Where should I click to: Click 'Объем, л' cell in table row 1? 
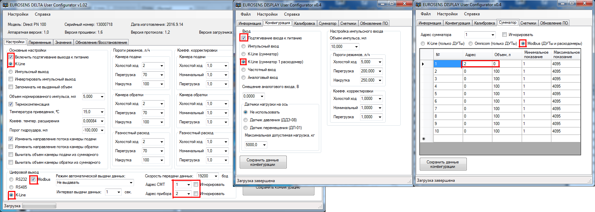tap(507, 64)
